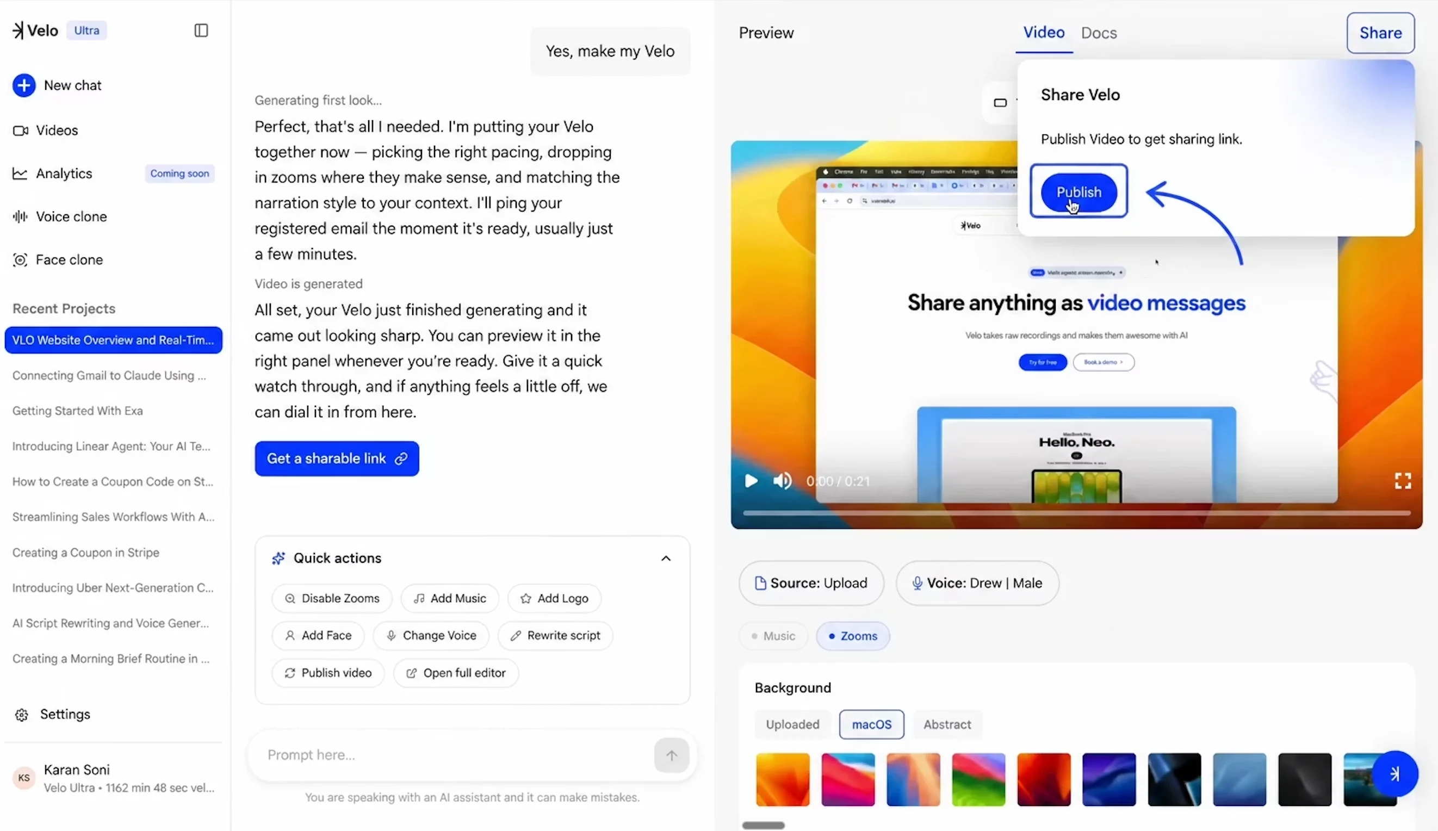Open the Voice: Drew | Male selector

(977, 582)
